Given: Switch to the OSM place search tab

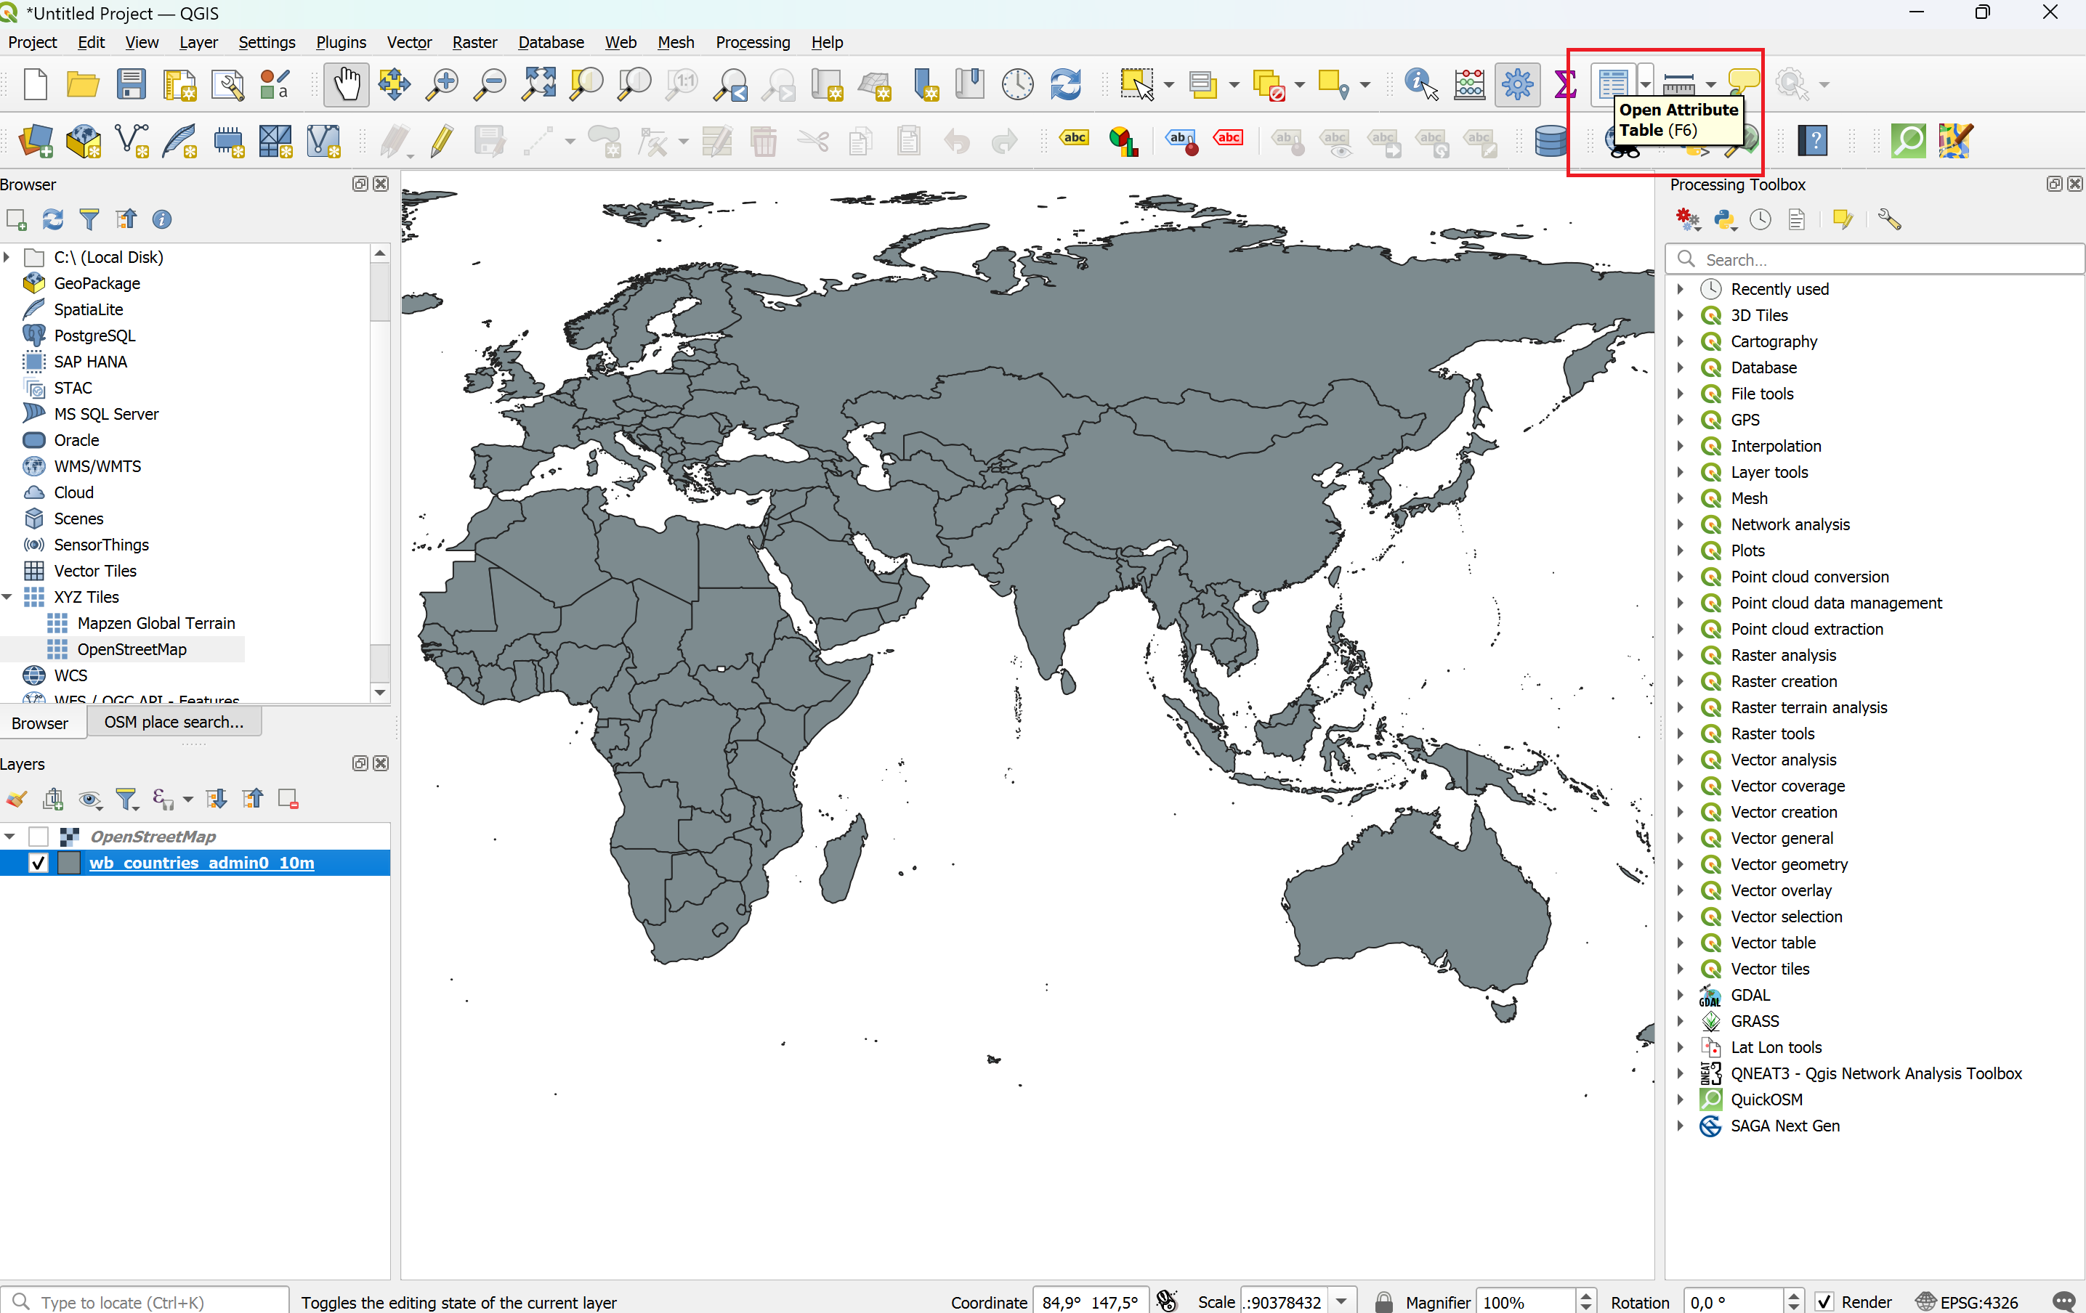Looking at the screenshot, I should click(173, 721).
